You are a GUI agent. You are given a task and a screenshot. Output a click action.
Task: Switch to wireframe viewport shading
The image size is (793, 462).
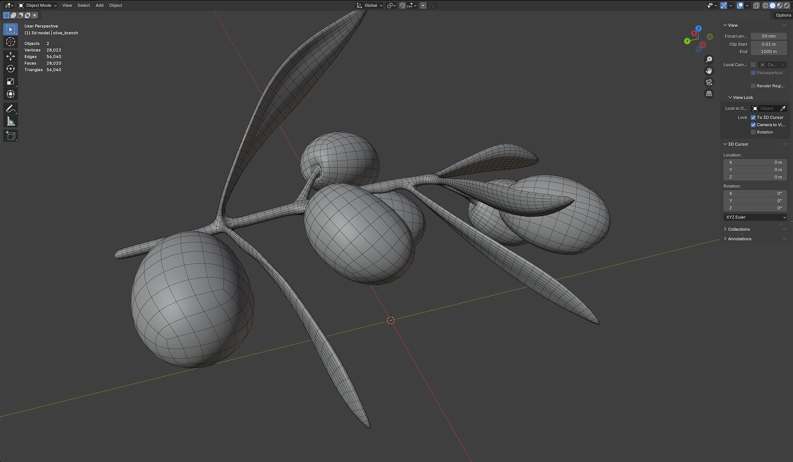click(x=766, y=5)
